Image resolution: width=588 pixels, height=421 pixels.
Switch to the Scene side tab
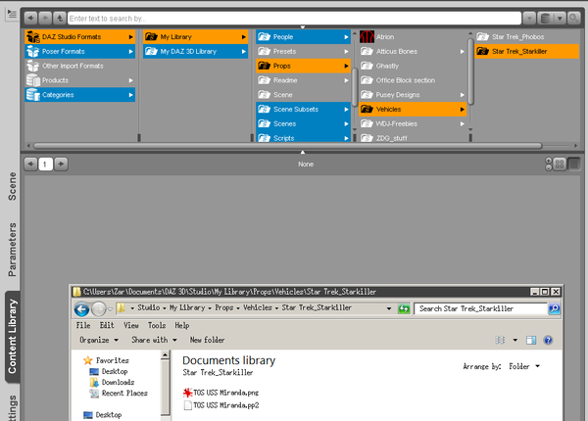[12, 186]
